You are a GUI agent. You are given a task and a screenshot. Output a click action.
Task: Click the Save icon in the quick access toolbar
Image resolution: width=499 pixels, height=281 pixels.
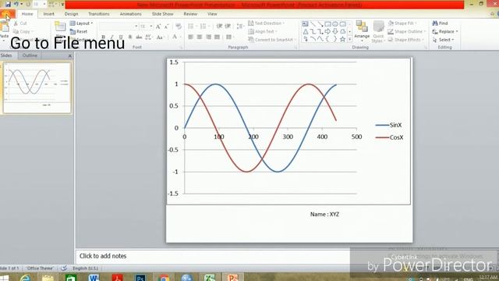[x=8, y=5]
